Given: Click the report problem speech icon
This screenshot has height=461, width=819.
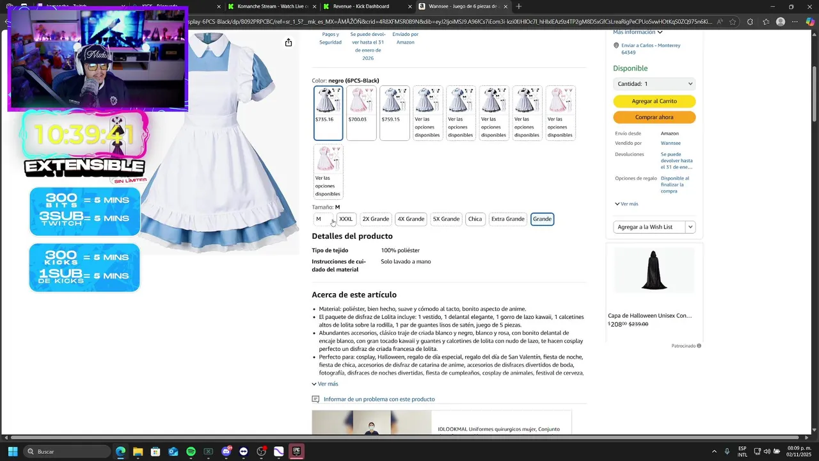Looking at the screenshot, I should tap(315, 399).
